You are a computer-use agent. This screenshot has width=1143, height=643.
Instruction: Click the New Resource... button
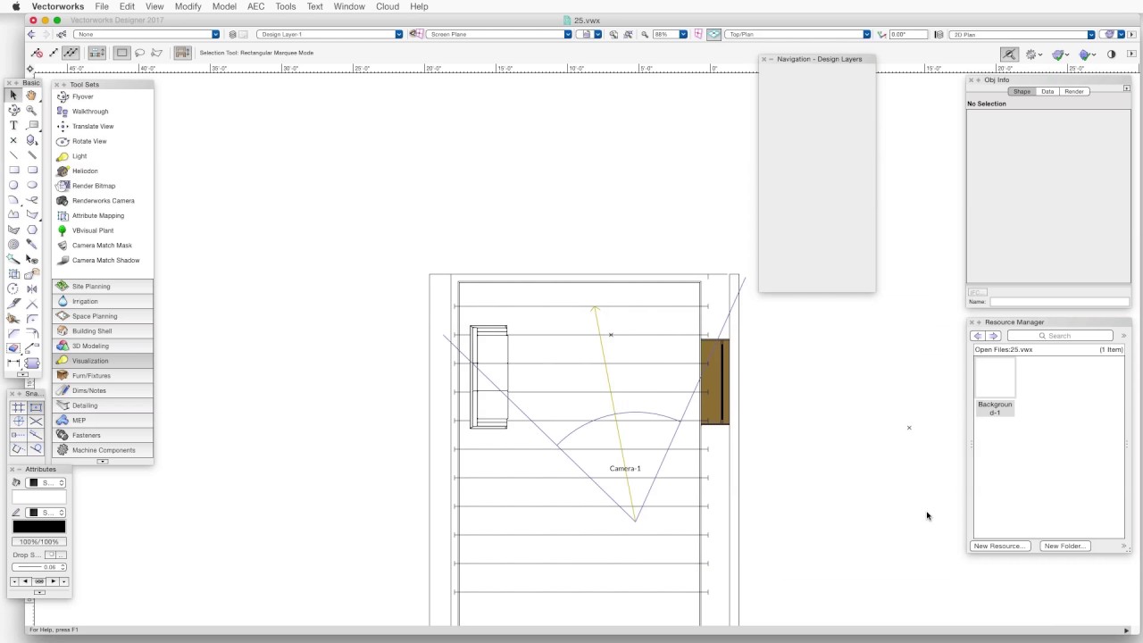[x=1000, y=546]
